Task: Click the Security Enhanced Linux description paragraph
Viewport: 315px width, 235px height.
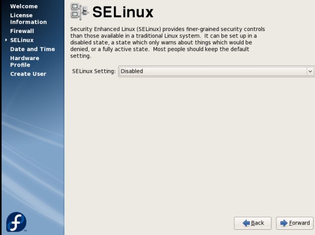Action: (167, 42)
